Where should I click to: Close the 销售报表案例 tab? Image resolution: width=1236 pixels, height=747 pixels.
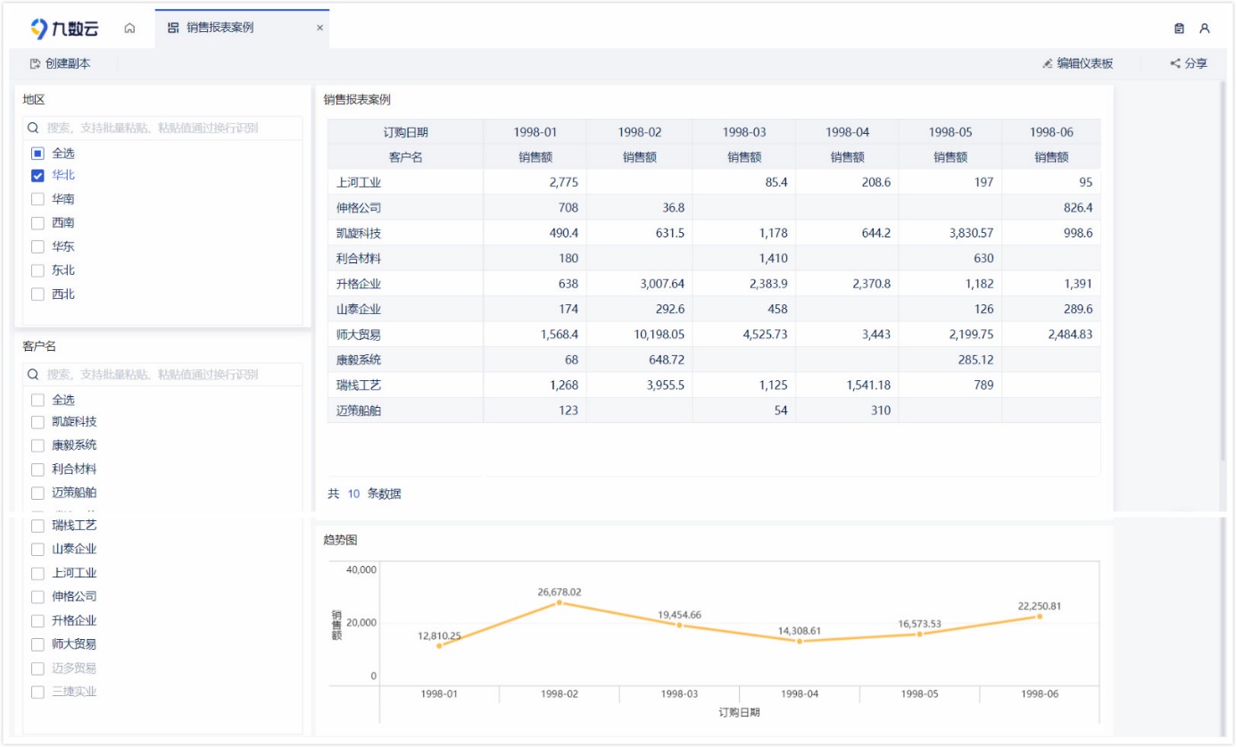point(319,29)
